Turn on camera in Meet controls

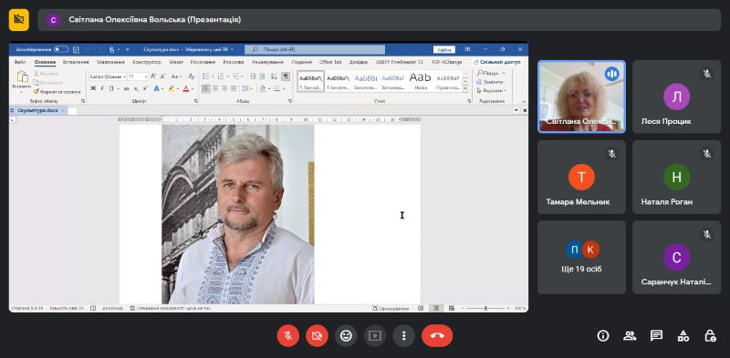click(x=317, y=336)
